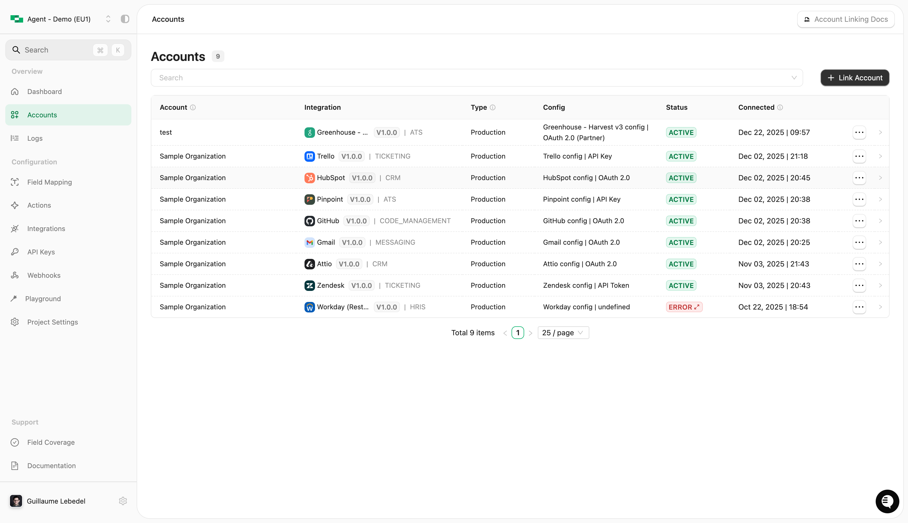Open the 25 / page dropdown
Image resolution: width=908 pixels, height=523 pixels.
[563, 333]
